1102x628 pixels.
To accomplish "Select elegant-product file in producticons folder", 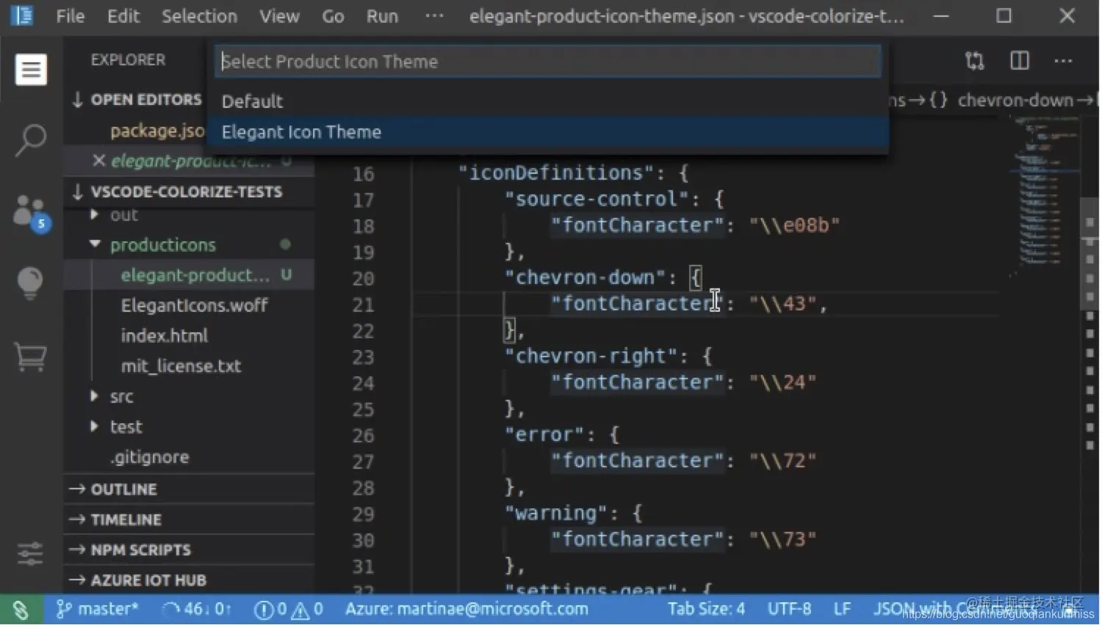I will (189, 275).
